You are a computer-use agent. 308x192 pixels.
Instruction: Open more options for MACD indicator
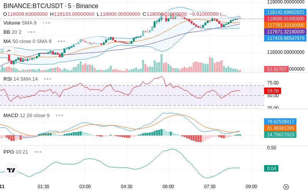60,116
